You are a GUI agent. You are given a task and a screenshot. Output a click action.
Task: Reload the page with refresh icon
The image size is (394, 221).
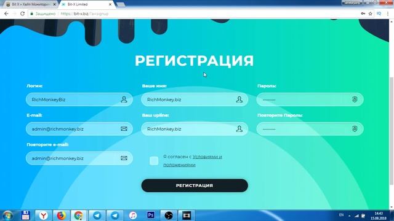[22, 14]
